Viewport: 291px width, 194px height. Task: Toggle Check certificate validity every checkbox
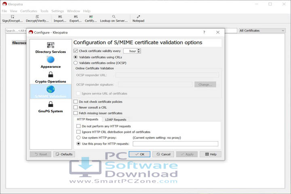[76, 51]
